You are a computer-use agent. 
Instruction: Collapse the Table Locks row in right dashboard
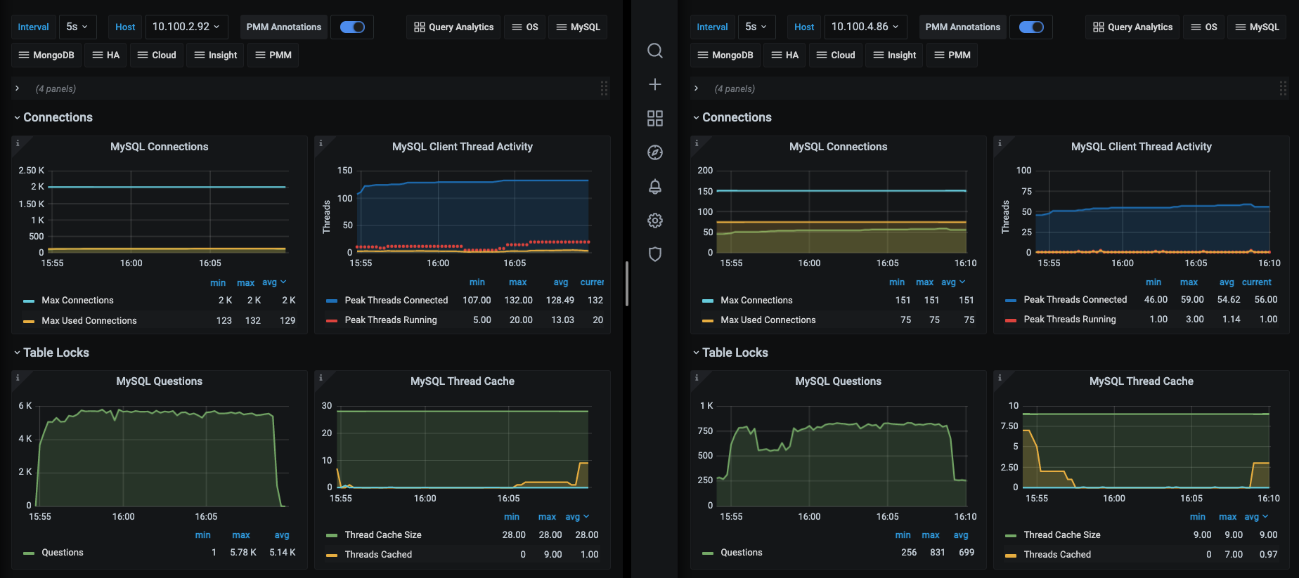(x=735, y=353)
